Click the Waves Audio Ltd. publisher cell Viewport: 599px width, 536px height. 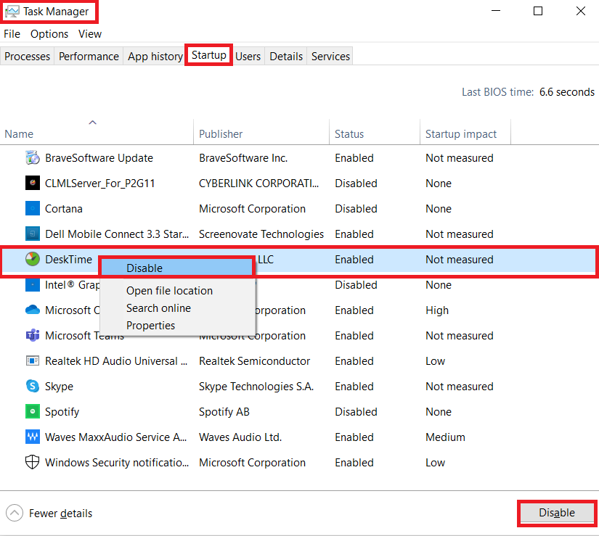pos(240,437)
